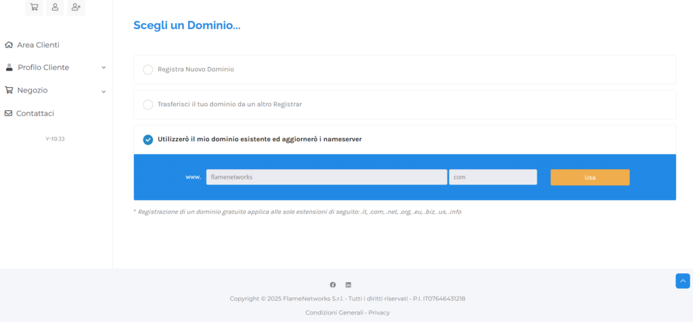693x322 pixels.
Task: Click the person icon beside Profilo Cliente
Action: pos(9,68)
